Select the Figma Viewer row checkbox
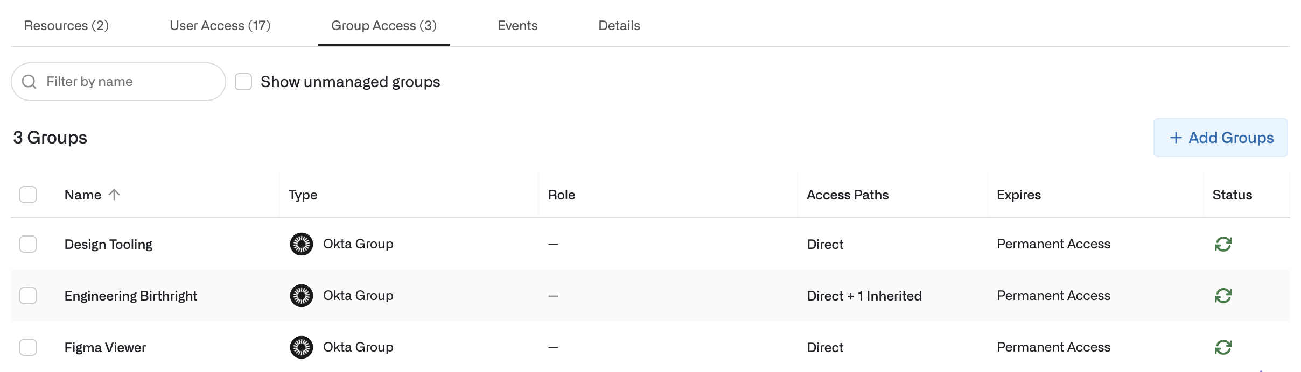The image size is (1301, 372). click(28, 347)
